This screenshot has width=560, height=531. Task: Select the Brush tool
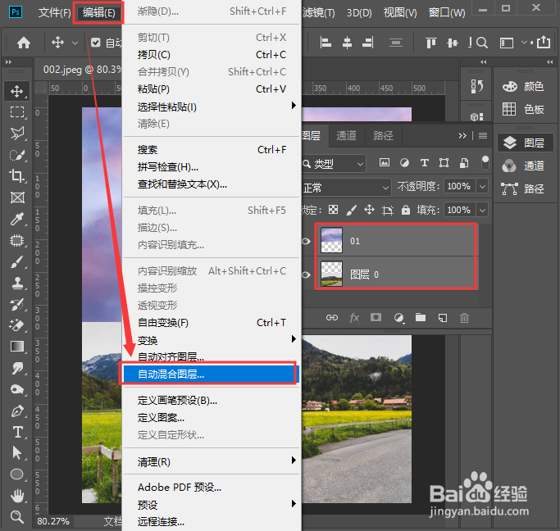[16, 261]
